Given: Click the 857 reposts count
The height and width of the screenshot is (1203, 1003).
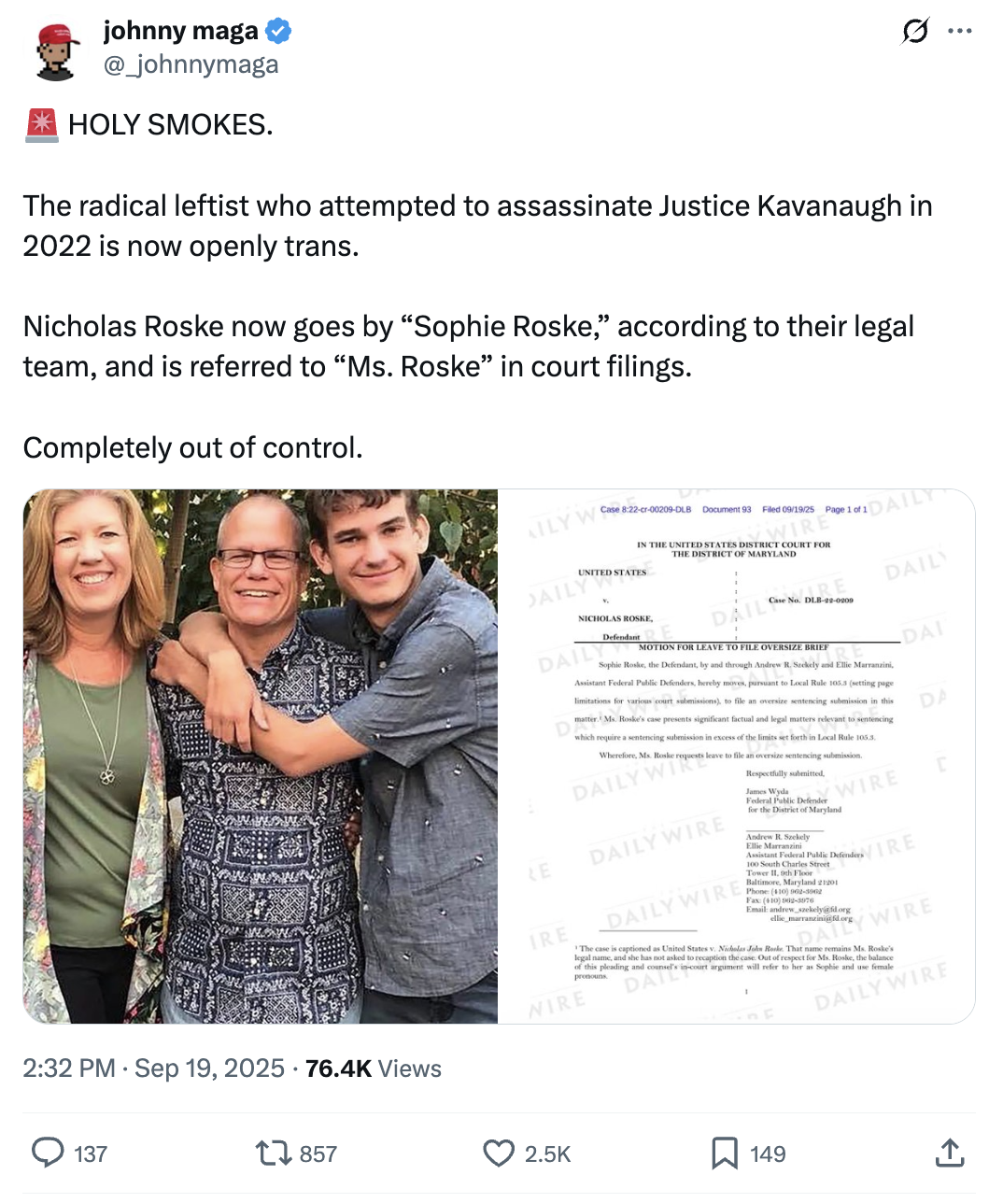Looking at the screenshot, I should (x=318, y=1154).
